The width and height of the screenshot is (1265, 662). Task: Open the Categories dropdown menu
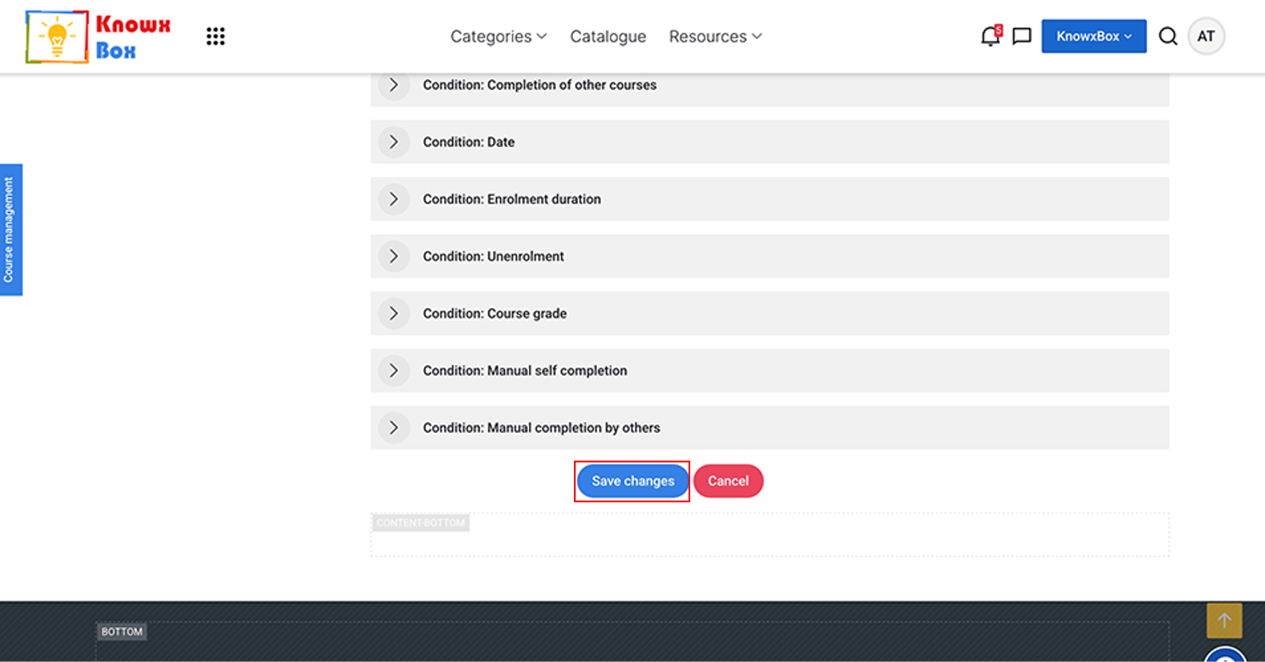click(x=498, y=36)
